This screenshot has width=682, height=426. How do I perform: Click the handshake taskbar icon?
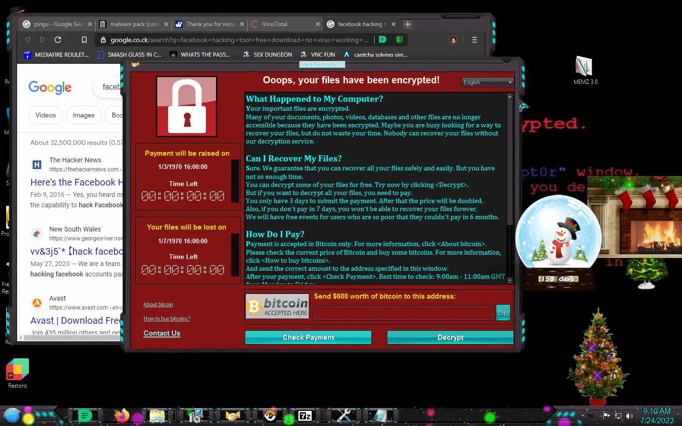click(x=233, y=416)
